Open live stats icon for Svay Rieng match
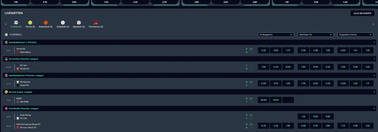 coord(251,115)
